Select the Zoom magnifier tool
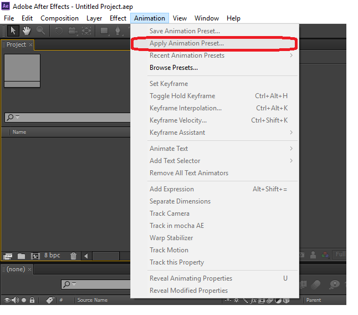The image size is (358, 315). pyautogui.click(x=40, y=31)
